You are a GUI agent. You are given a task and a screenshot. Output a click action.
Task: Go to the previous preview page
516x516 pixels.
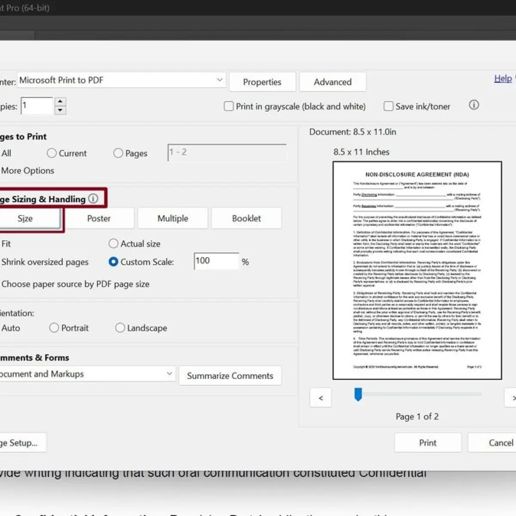(320, 398)
